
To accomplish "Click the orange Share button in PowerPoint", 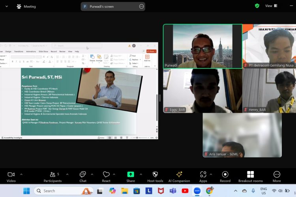I will pos(152,51).
